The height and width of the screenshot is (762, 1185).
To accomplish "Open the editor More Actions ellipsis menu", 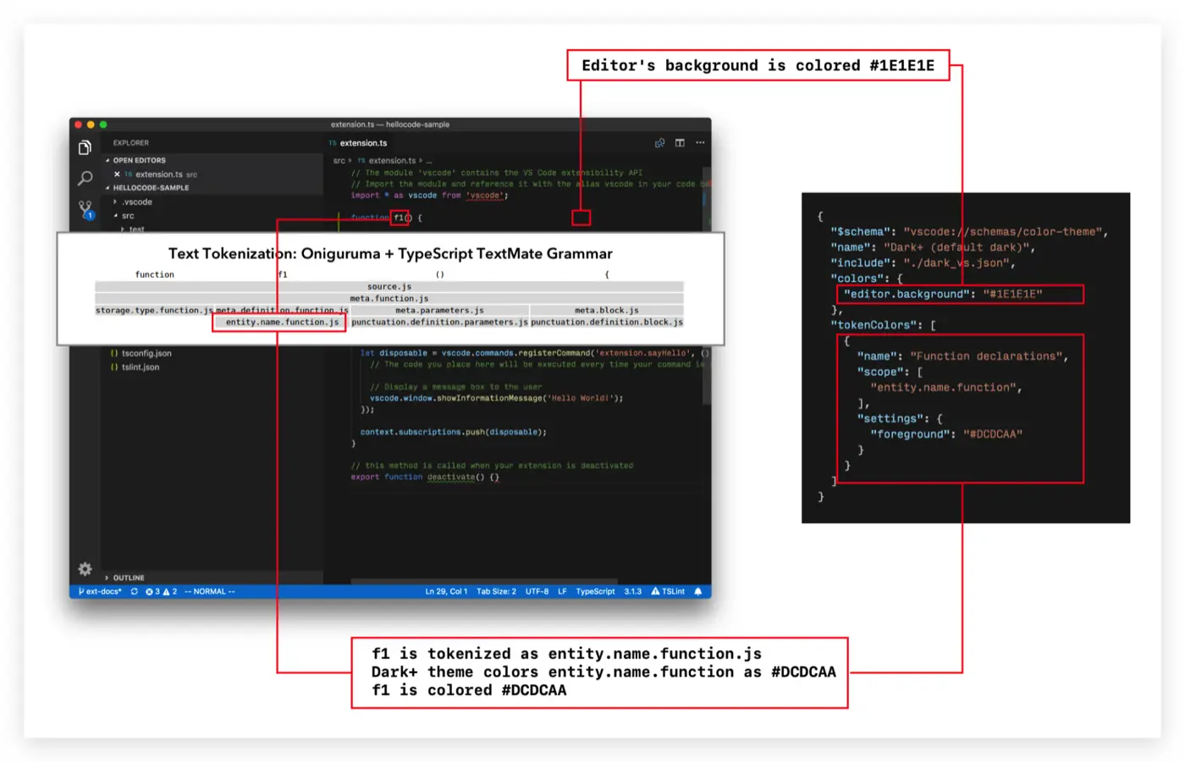I will tap(700, 143).
